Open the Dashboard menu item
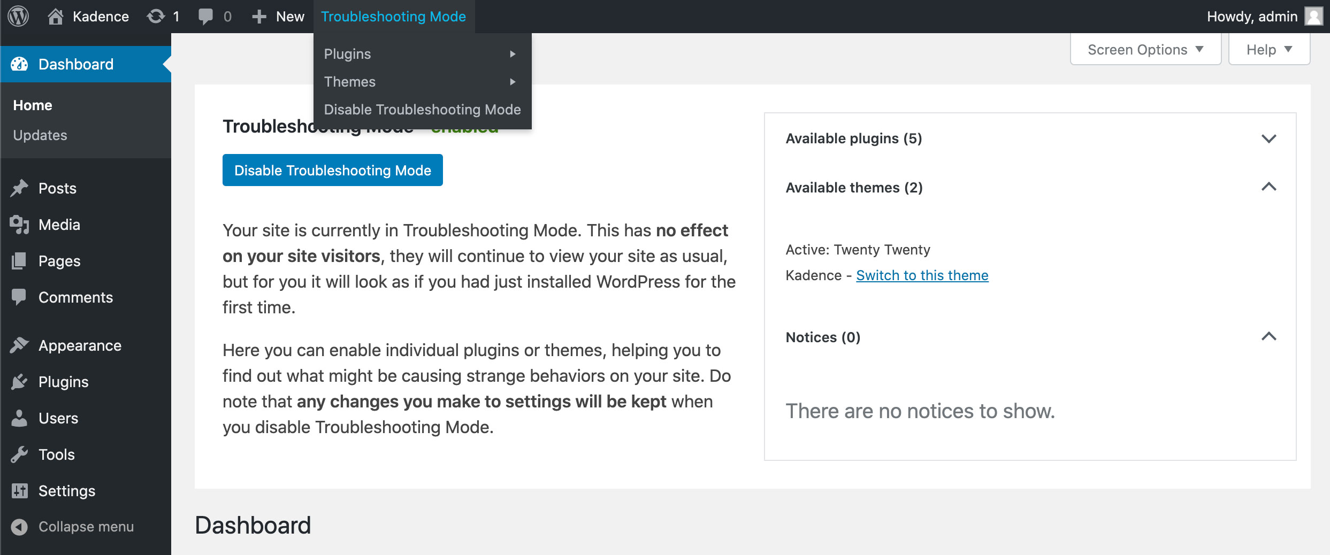 coord(86,64)
